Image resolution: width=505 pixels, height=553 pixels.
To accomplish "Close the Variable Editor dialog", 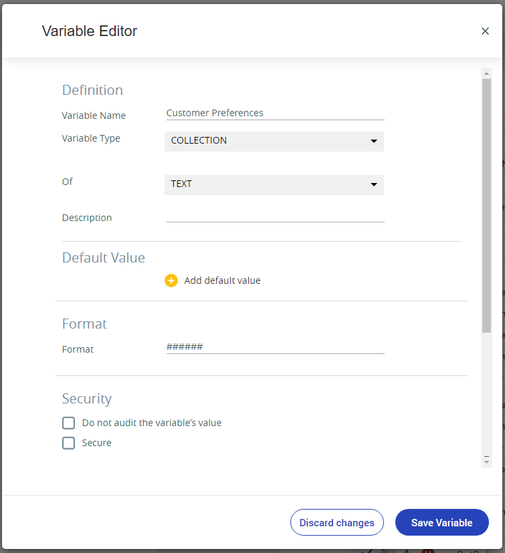I will point(485,31).
